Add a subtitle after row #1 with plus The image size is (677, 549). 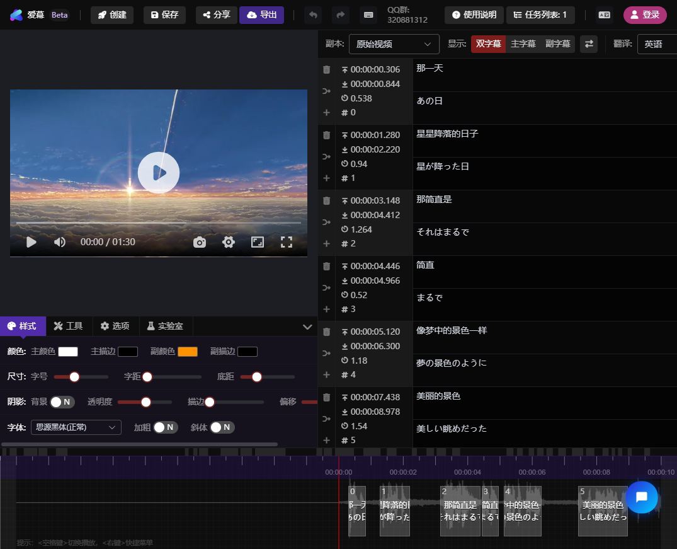326,178
